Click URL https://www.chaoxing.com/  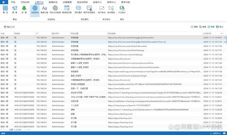(x=120, y=114)
